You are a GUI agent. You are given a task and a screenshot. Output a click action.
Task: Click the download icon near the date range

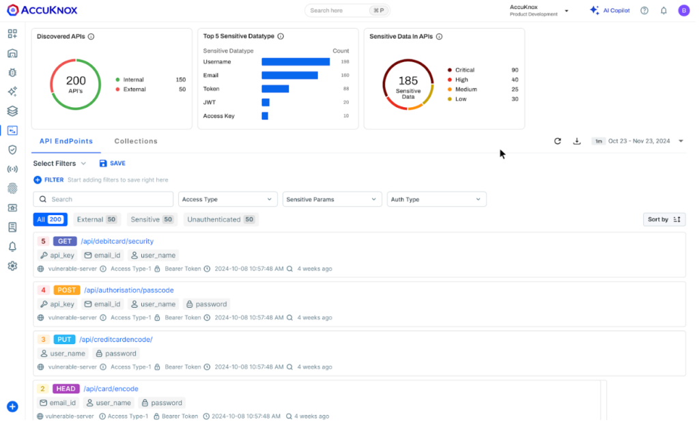click(577, 141)
